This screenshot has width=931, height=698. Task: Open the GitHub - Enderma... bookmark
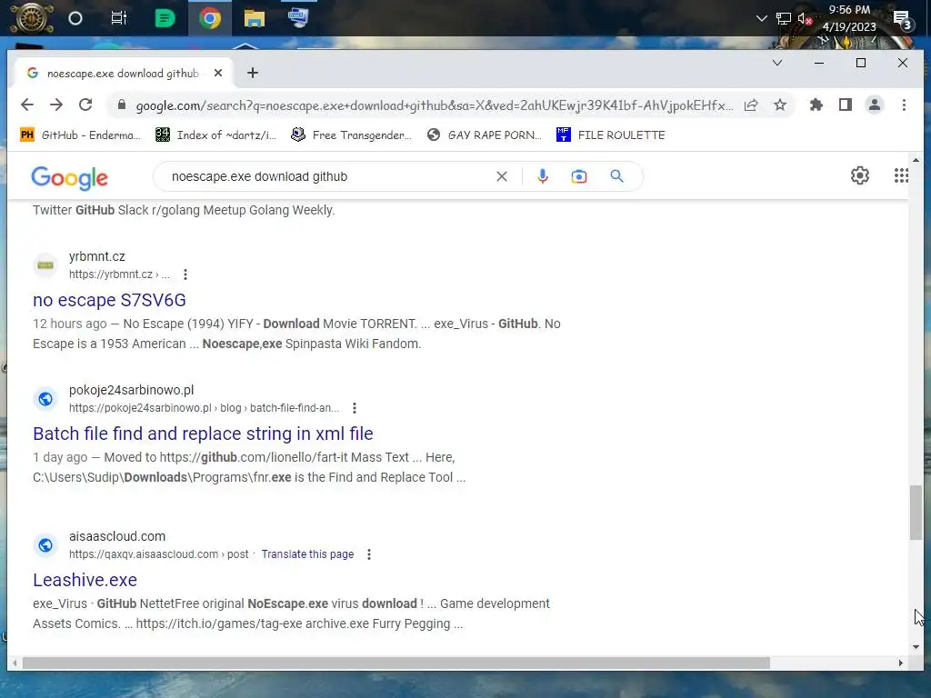(81, 135)
